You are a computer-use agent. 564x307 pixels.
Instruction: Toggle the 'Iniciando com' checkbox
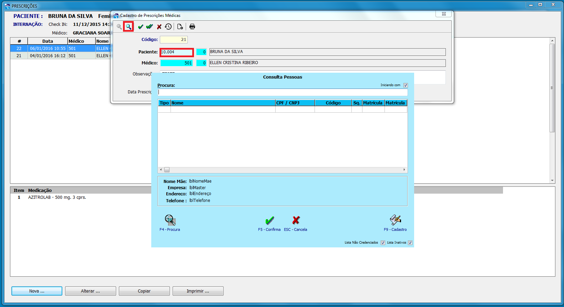[x=406, y=85]
